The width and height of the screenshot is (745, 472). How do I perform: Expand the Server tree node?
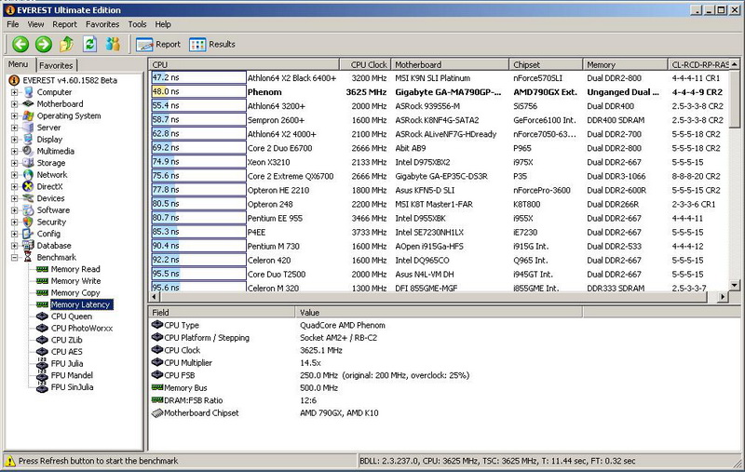click(x=14, y=128)
